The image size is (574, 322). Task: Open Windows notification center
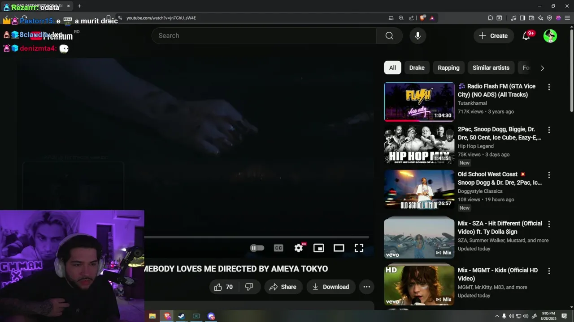coord(564,316)
